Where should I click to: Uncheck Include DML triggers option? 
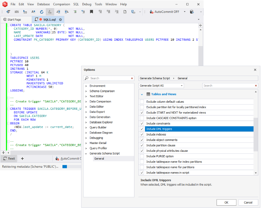point(142,129)
